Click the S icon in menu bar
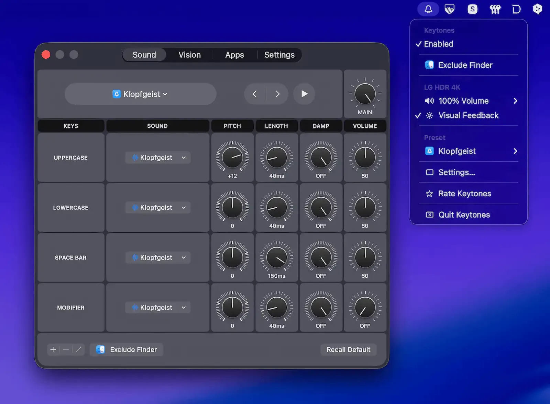This screenshot has height=404, width=550. click(x=472, y=9)
